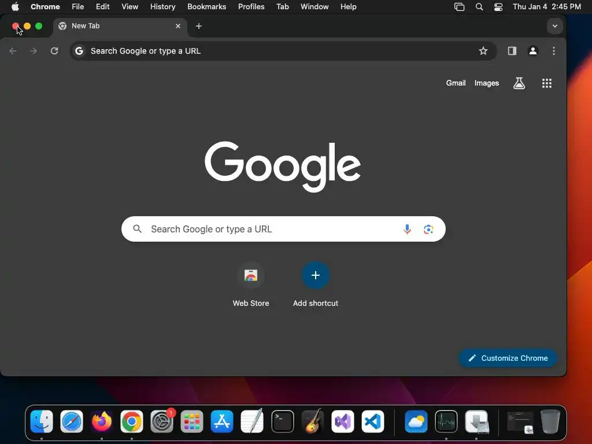This screenshot has width=592, height=444.
Task: Open the Web Store shortcut
Action: pyautogui.click(x=251, y=284)
